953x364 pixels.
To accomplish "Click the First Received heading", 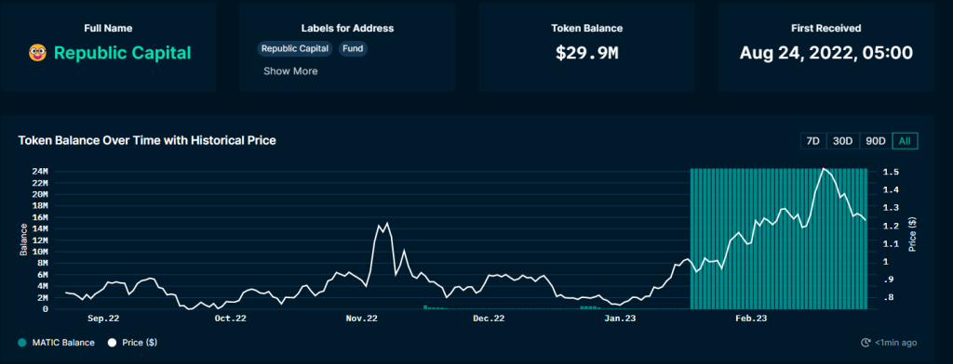I will click(826, 29).
